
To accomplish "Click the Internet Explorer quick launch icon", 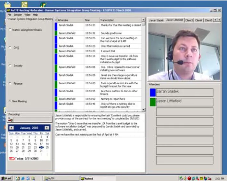I will point(23,178).
